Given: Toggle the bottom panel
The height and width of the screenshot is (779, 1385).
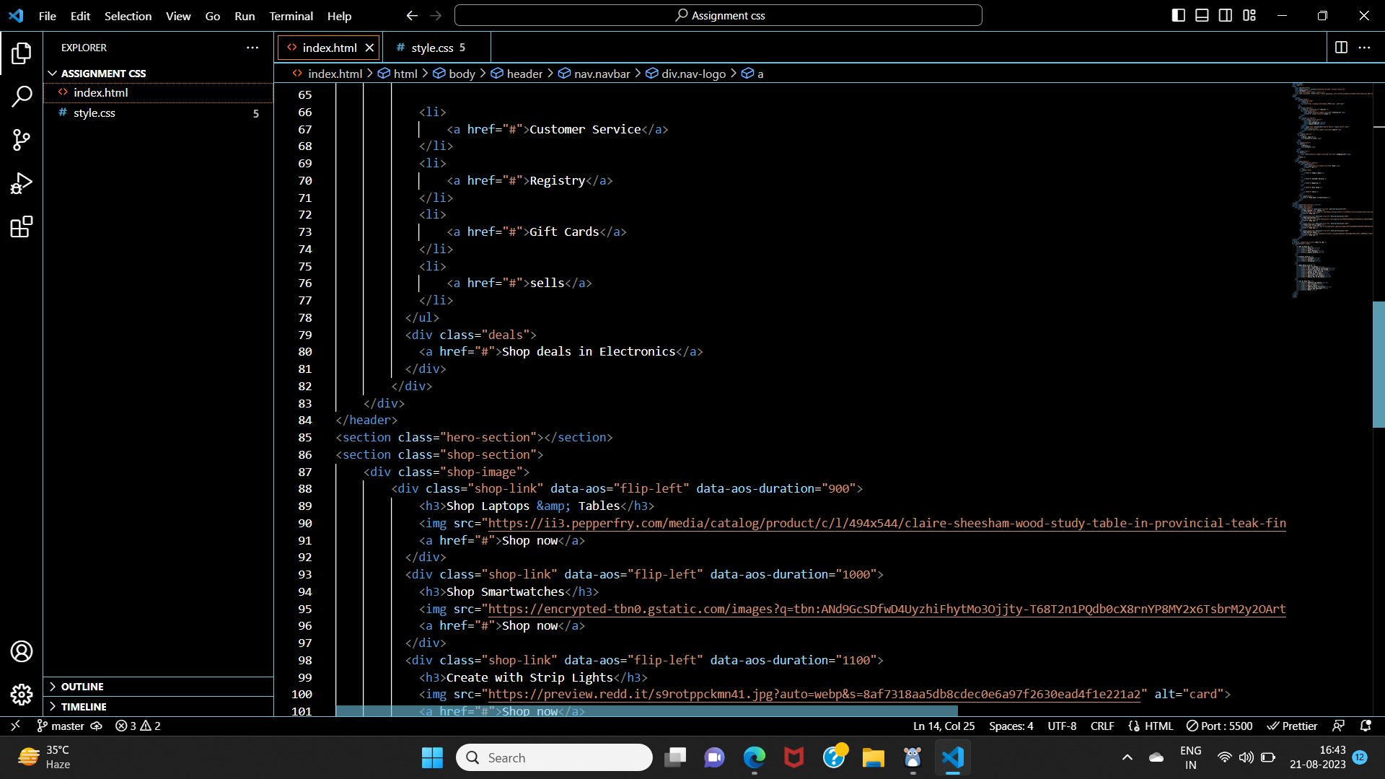Looking at the screenshot, I should (1202, 14).
